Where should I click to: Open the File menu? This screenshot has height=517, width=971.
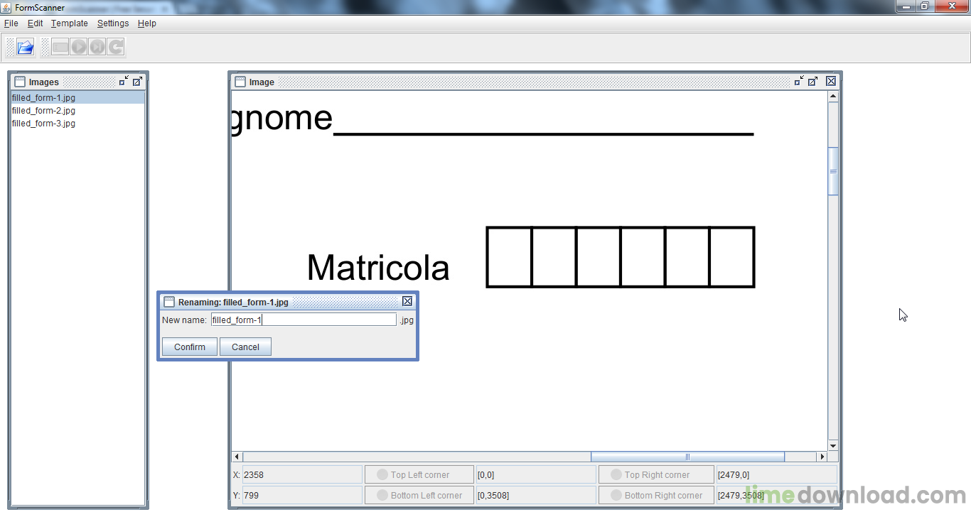(11, 23)
